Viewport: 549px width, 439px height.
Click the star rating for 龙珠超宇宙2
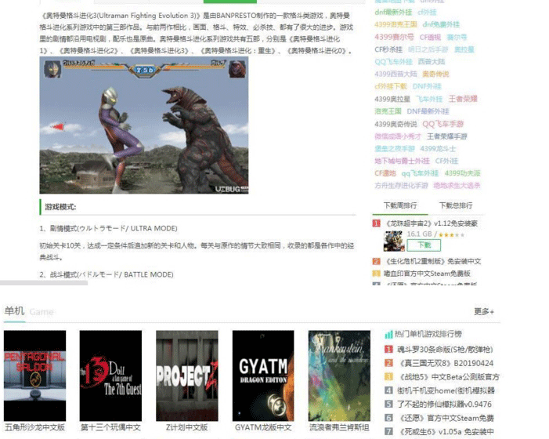coord(451,234)
